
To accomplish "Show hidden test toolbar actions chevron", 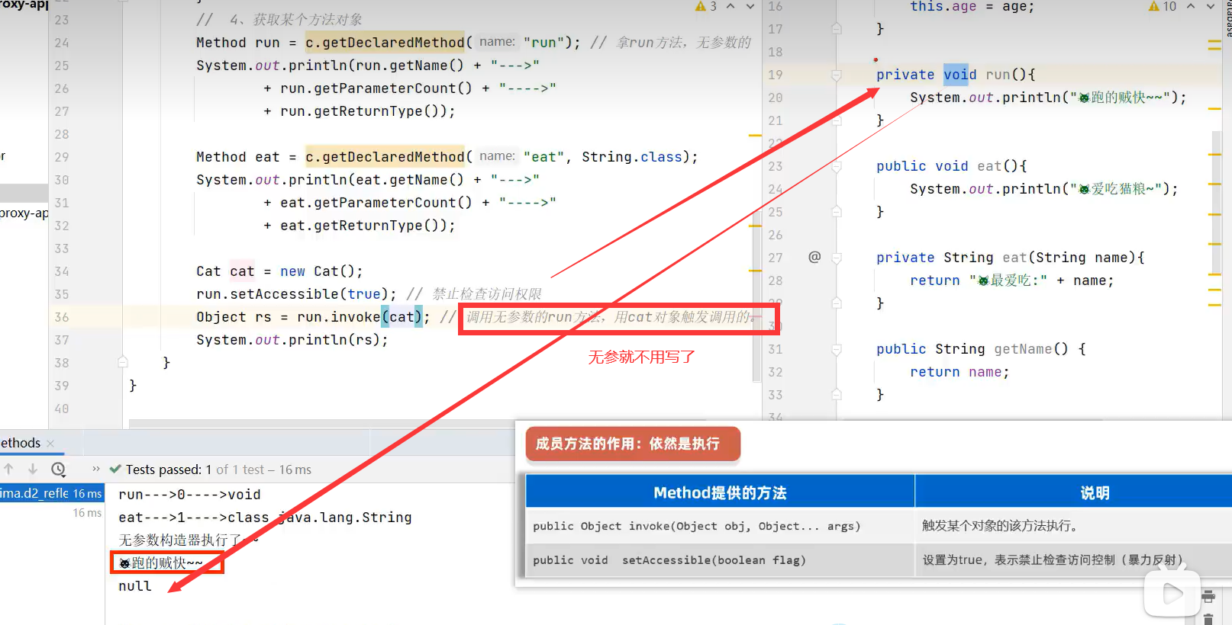I will pos(95,470).
